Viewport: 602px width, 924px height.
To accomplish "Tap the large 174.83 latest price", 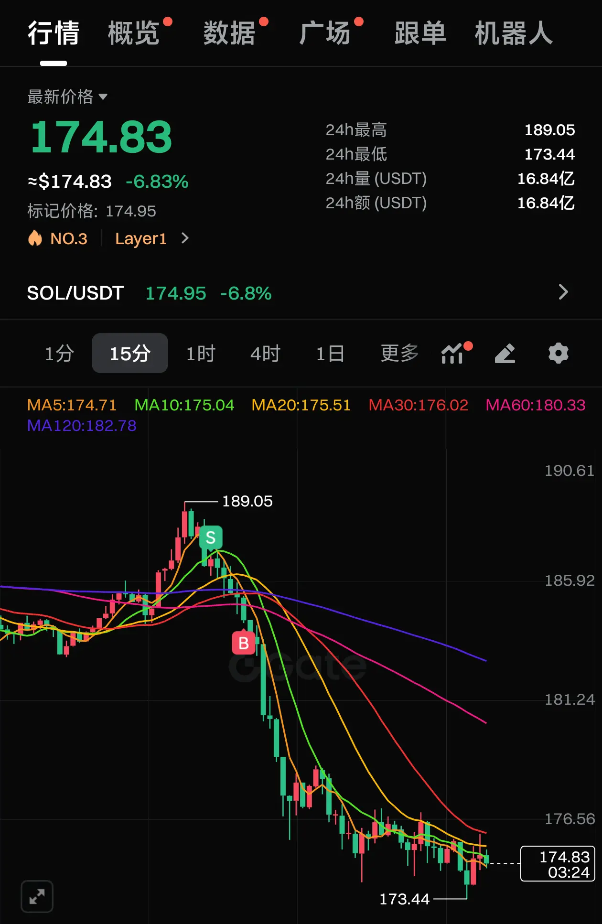I will click(101, 137).
